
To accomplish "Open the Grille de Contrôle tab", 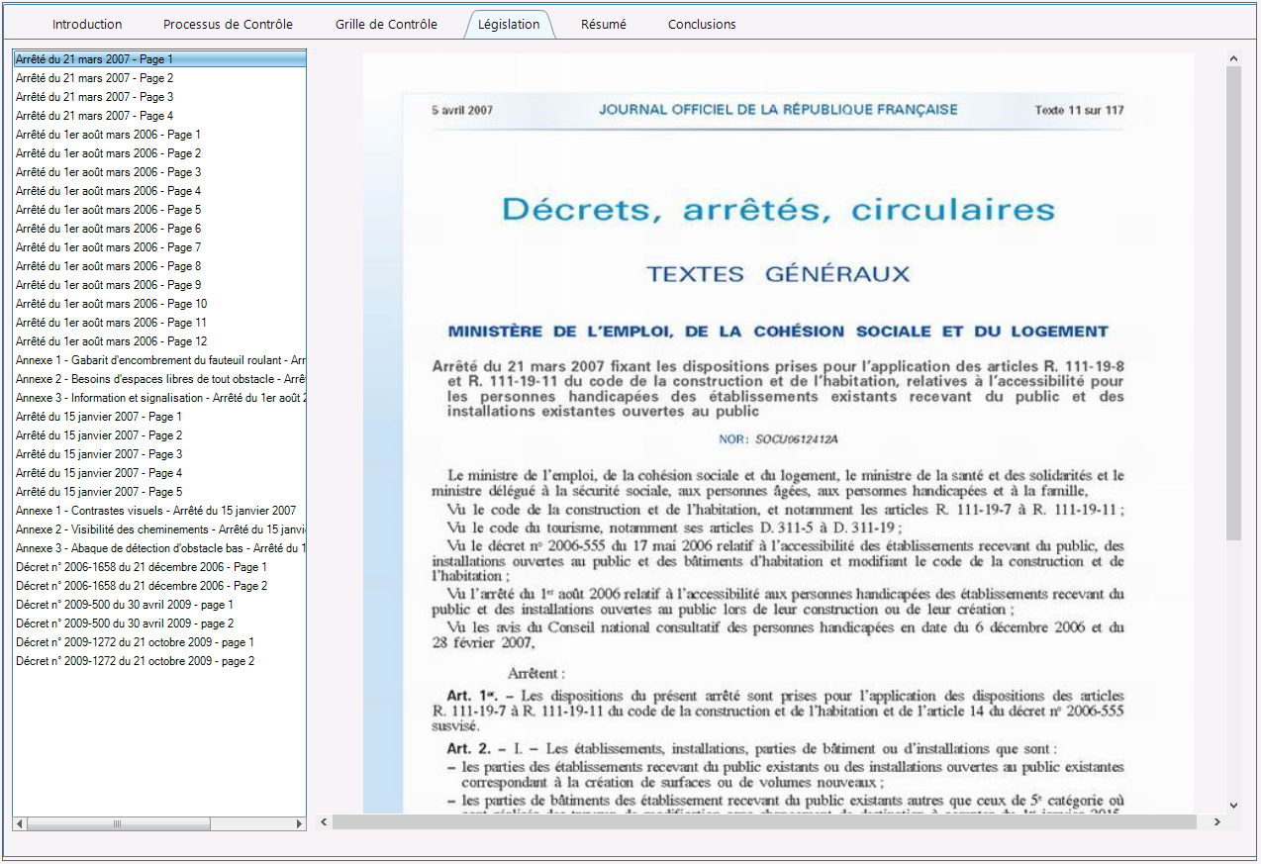I will (386, 24).
